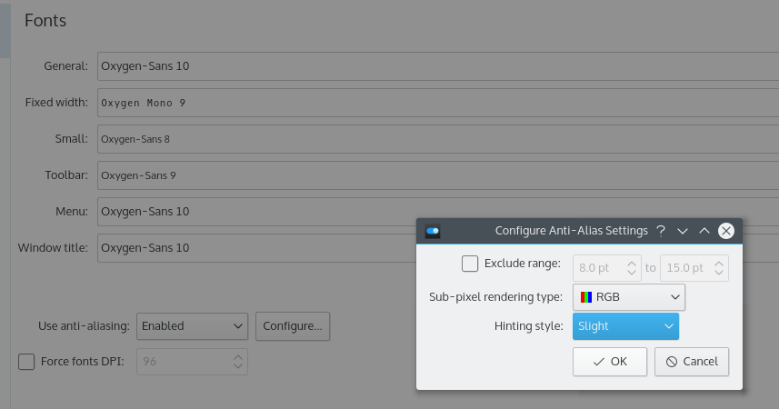This screenshot has width=779, height=409.
Task: Click the upward chevron in the dialog title bar
Action: 704,231
